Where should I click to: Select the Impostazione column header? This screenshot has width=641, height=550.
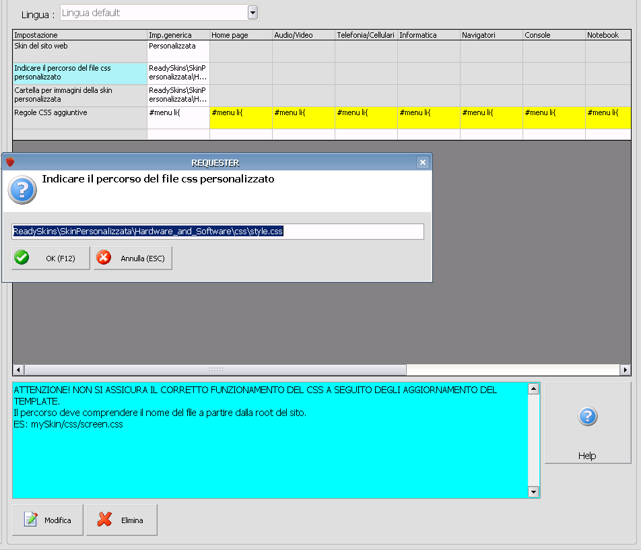[79, 35]
